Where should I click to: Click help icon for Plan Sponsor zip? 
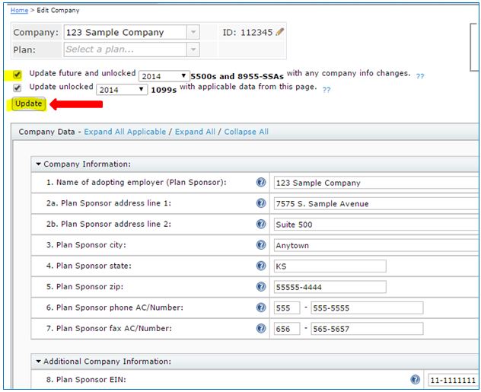261,287
